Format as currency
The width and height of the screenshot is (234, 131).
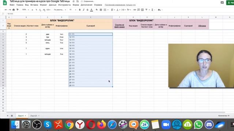[33, 10]
